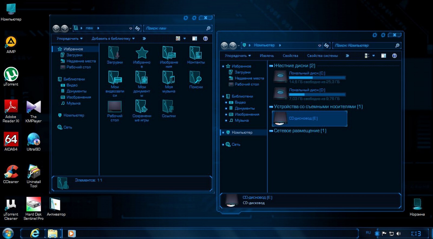
Task: Open help in the Компьютер window
Action: click(394, 56)
